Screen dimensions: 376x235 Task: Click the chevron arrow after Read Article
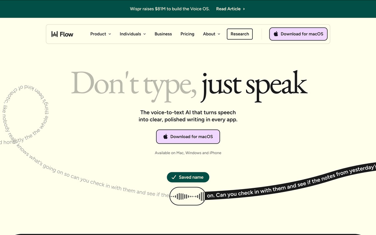click(x=244, y=9)
